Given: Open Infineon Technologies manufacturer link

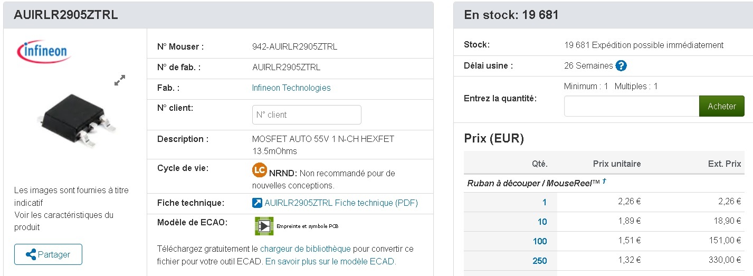Looking at the screenshot, I should [x=291, y=88].
